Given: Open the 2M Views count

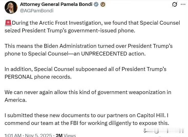Looking at the screenshot, I should 66,135.
